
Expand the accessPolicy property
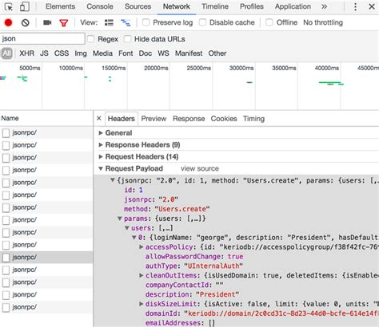[142, 247]
